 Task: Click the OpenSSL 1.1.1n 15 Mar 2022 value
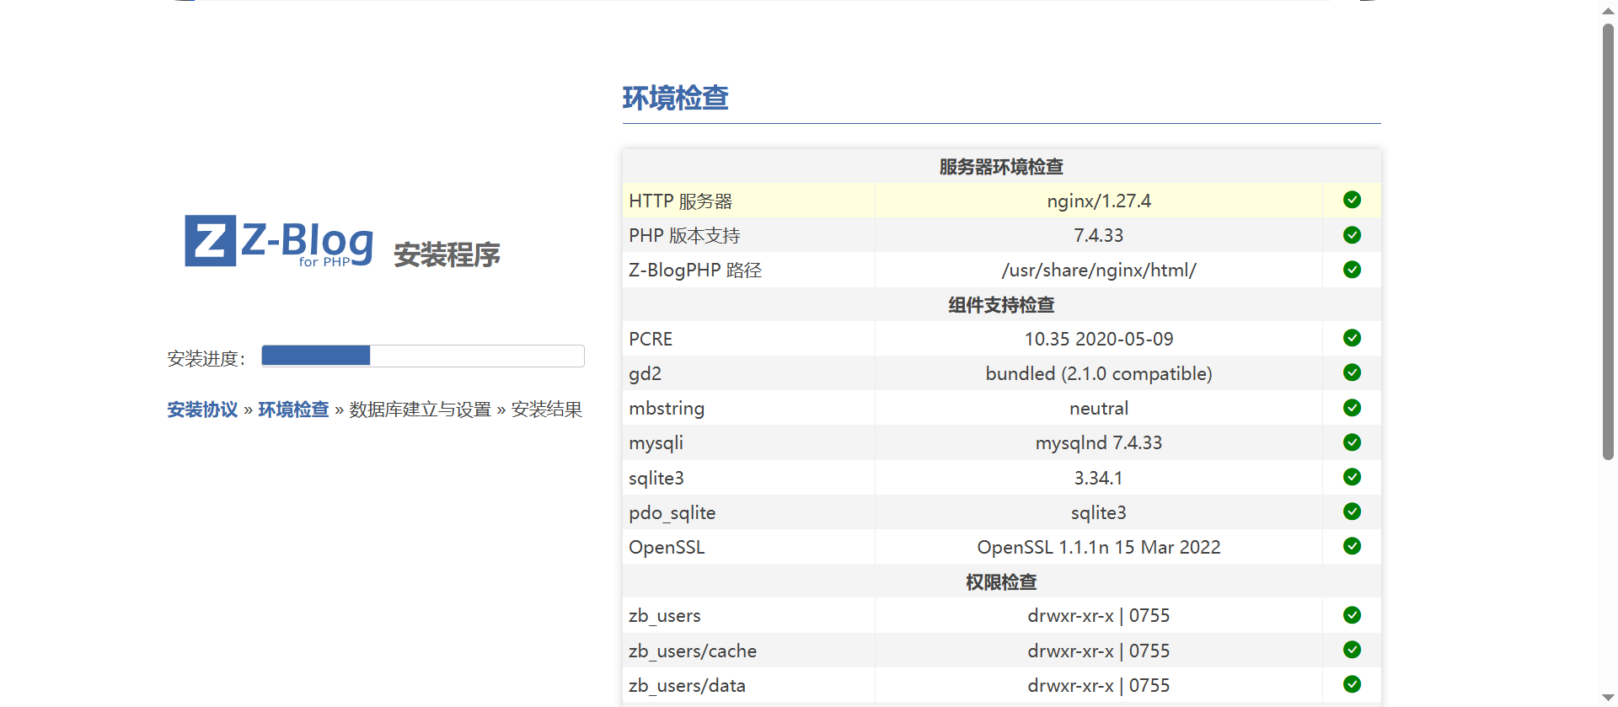pos(1099,547)
